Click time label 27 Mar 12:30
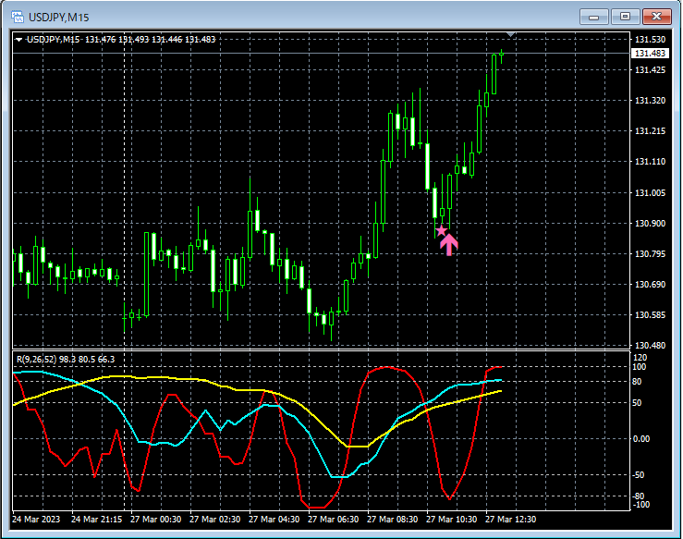Viewport: 683px width, 539px height. [x=510, y=520]
